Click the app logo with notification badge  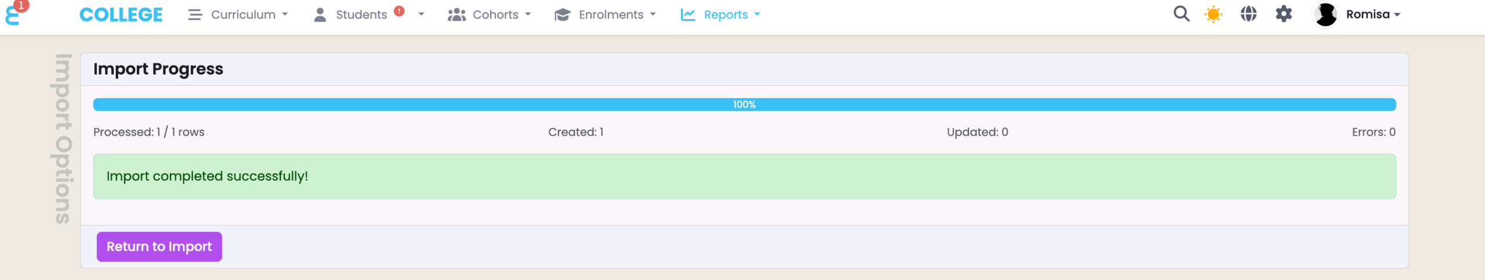tap(14, 14)
